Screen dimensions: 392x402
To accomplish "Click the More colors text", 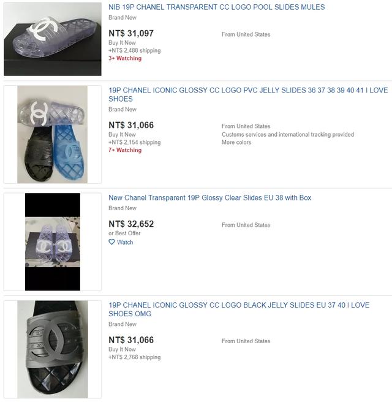I will [236, 143].
